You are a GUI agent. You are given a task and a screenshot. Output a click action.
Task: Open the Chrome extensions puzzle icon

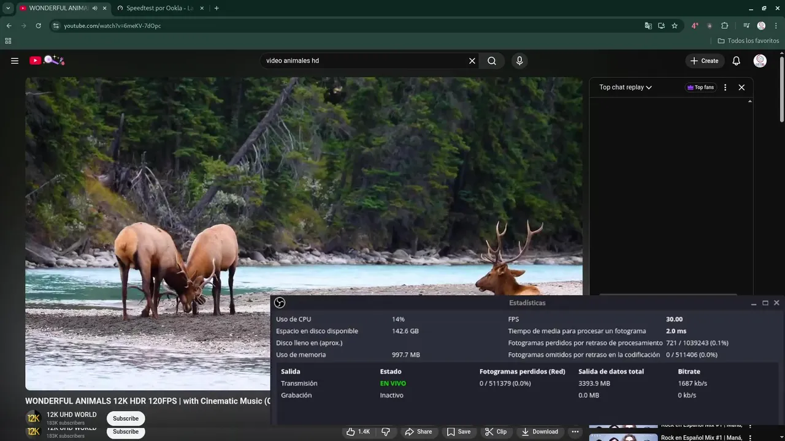tap(724, 26)
